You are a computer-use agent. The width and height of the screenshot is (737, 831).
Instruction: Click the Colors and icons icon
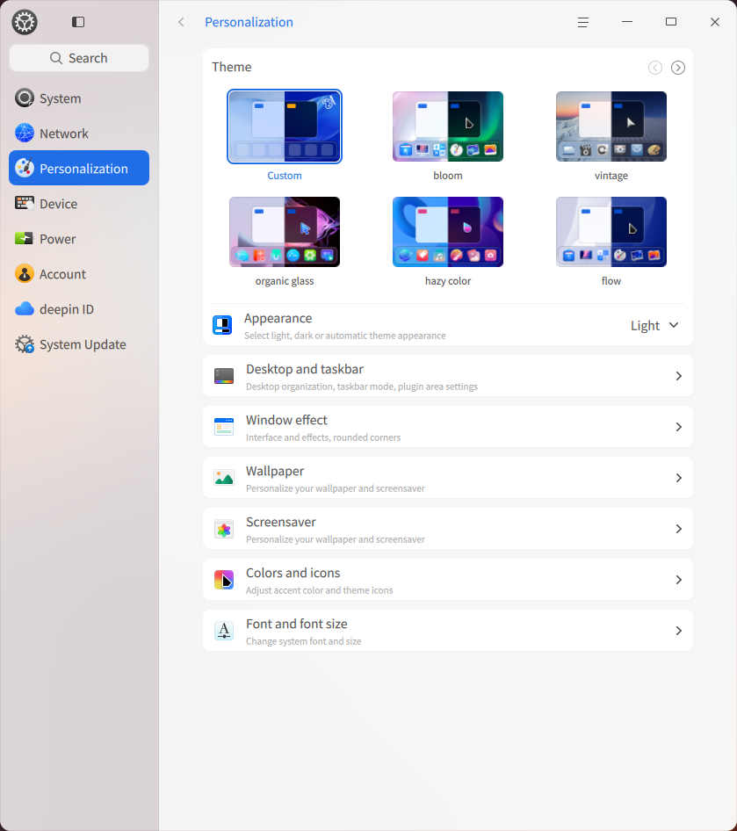pos(224,580)
